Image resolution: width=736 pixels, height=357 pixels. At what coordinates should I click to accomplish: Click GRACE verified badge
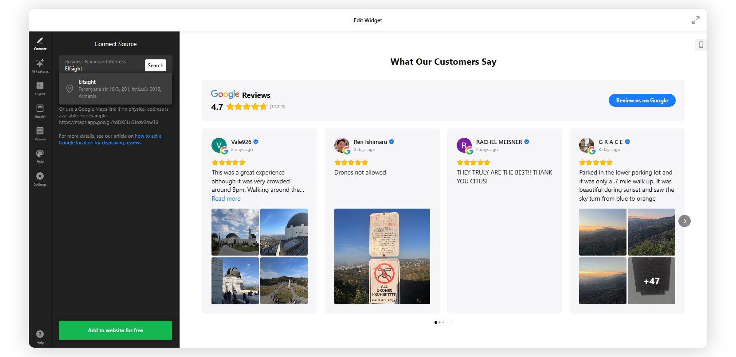tap(627, 142)
